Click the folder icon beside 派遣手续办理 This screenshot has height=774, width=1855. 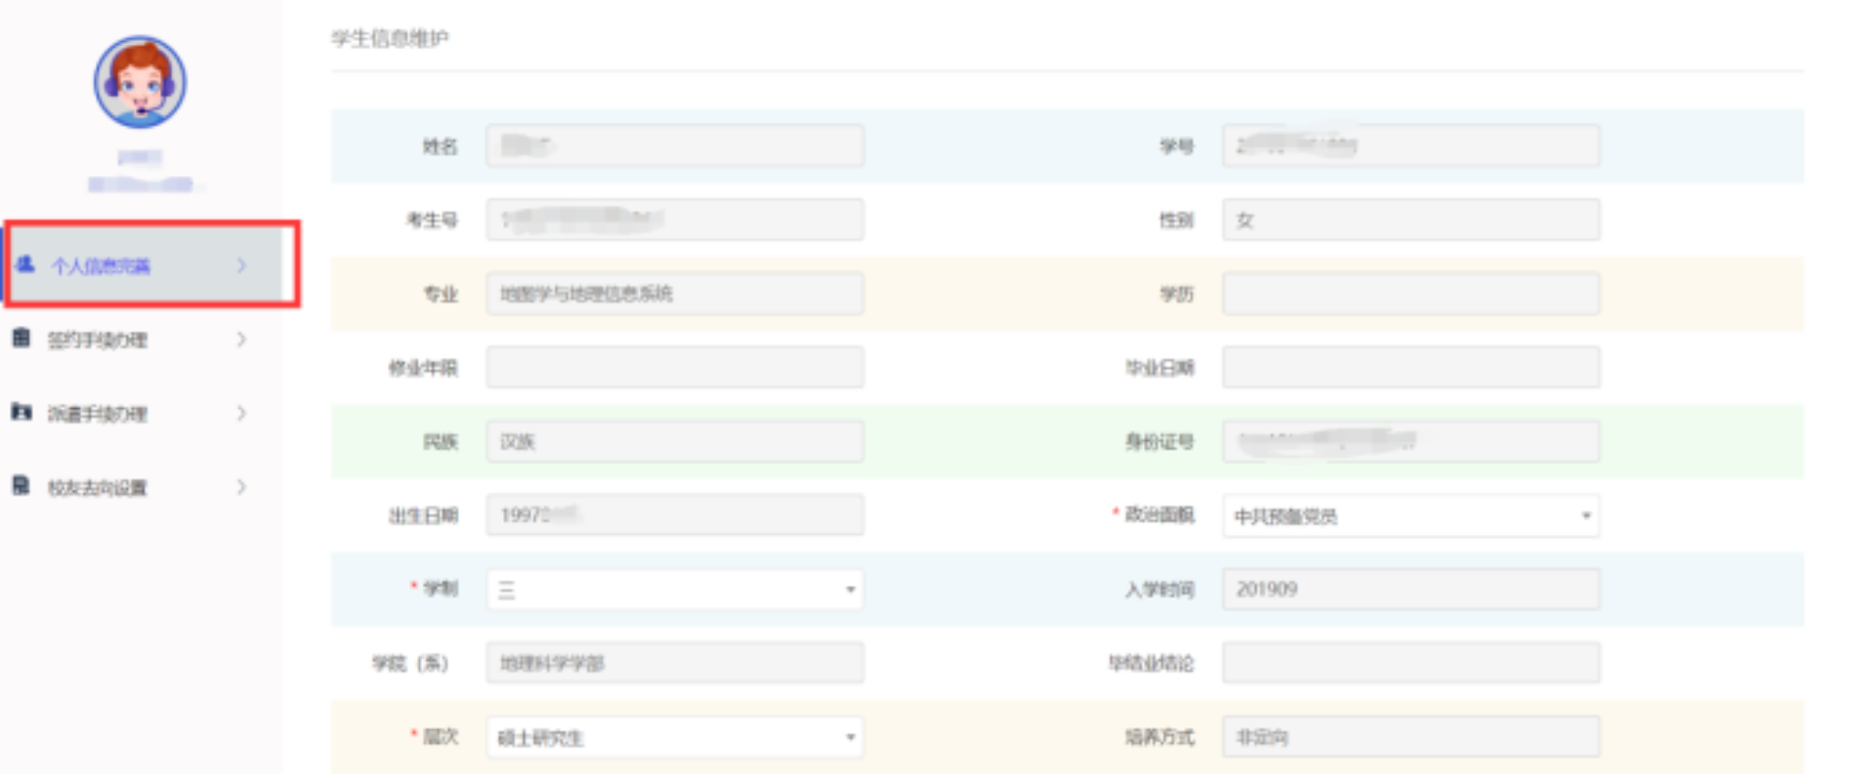pos(21,412)
